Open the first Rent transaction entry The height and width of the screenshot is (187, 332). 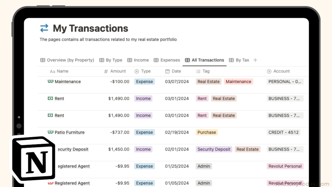(59, 99)
